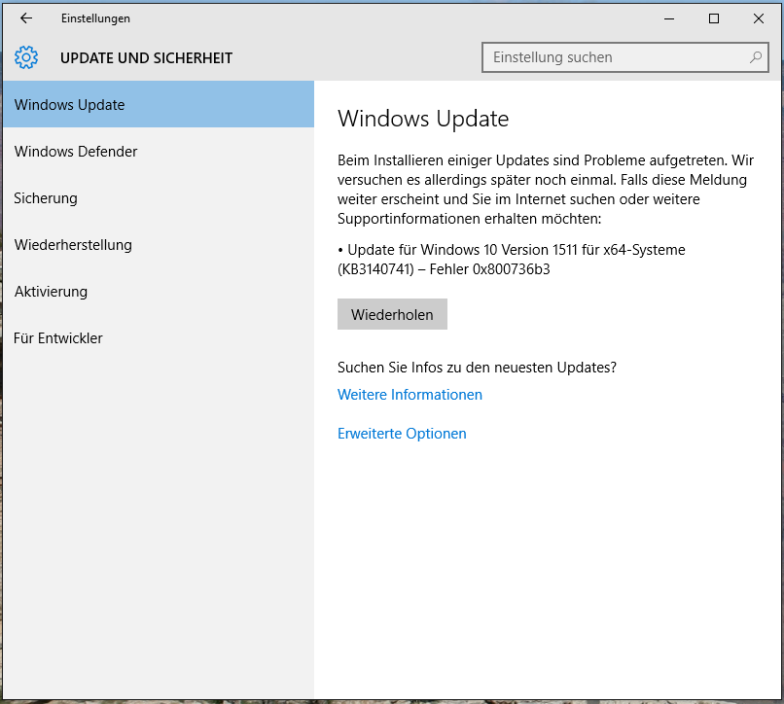Open the Sicherung section
The image size is (784, 704).
tap(159, 198)
